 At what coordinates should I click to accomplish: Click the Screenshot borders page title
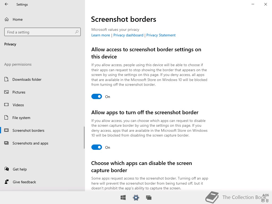124,19
